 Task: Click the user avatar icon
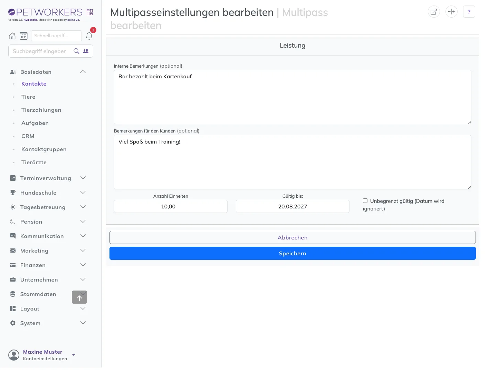pos(14,355)
